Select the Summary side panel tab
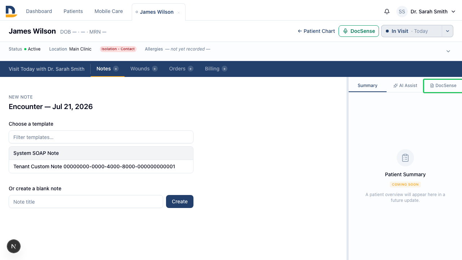Image resolution: width=462 pixels, height=260 pixels. point(367,86)
